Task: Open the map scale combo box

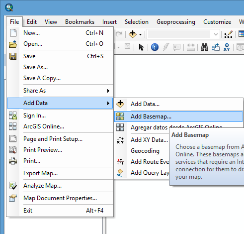Action: pyautogui.click(x=183, y=34)
